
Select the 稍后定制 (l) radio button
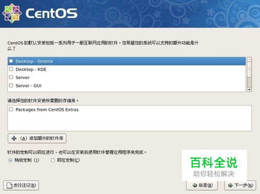click(10, 160)
